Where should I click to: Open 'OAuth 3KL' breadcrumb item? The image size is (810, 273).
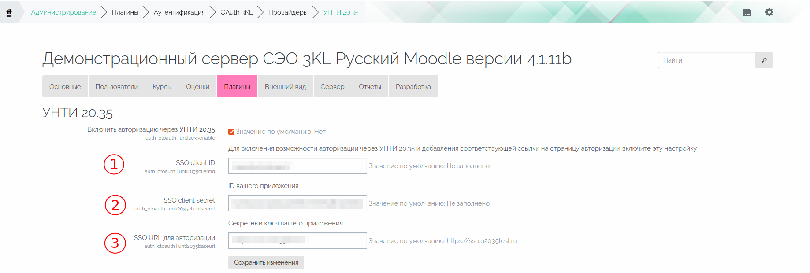coord(237,12)
